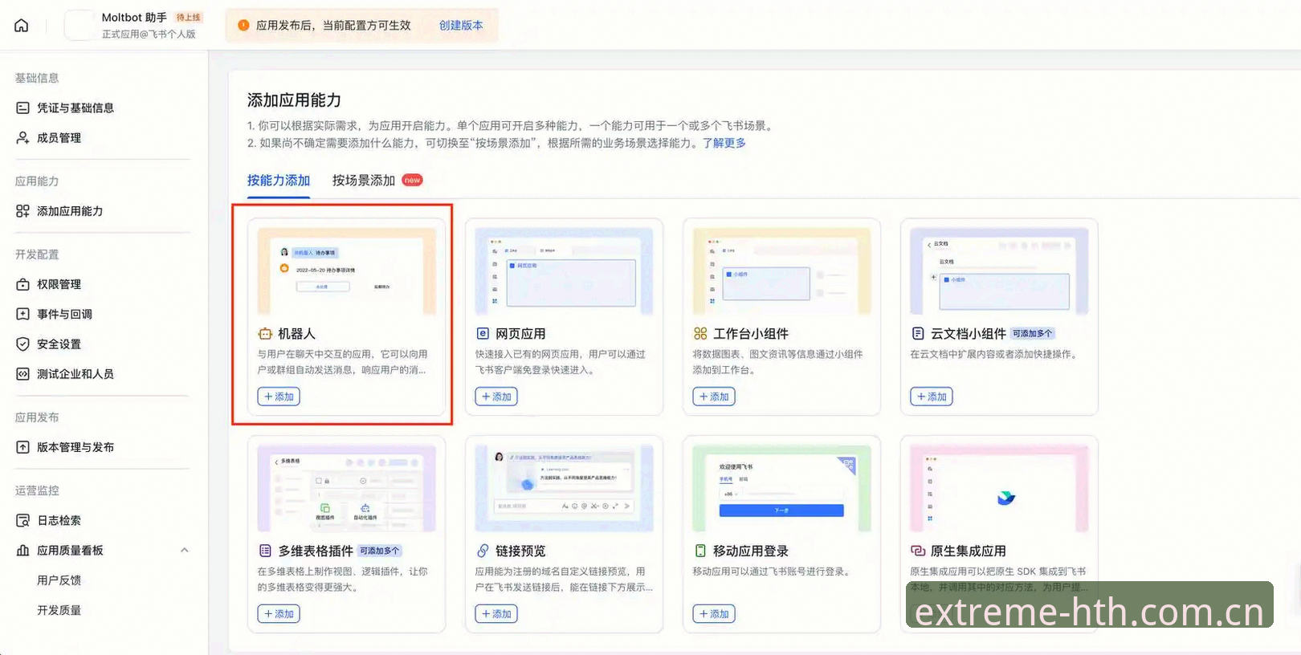Click the 多维表格插件 preview thumbnail

click(x=347, y=489)
